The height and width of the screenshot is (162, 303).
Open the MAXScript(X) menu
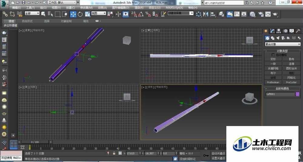(x=174, y=8)
